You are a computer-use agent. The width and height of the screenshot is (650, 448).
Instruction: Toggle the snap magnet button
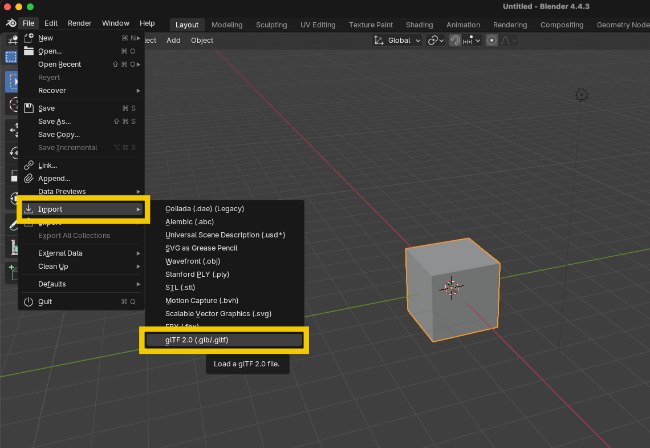click(x=455, y=41)
